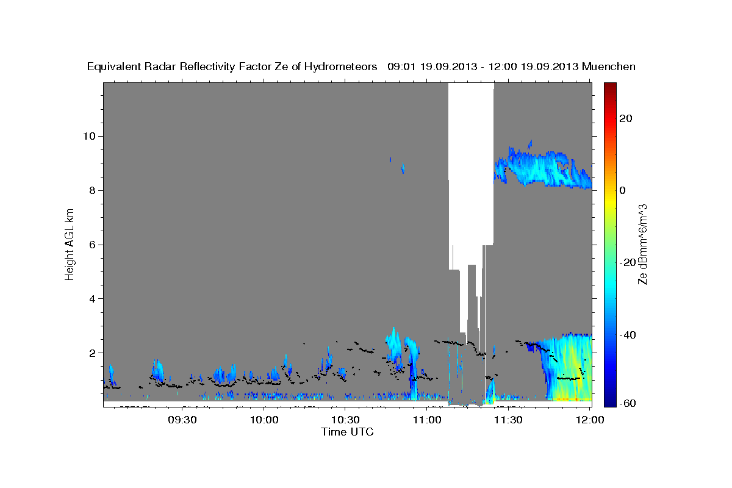This screenshot has height=488, width=732.
Task: Click the 10:00 time tick label
Action: point(264,420)
